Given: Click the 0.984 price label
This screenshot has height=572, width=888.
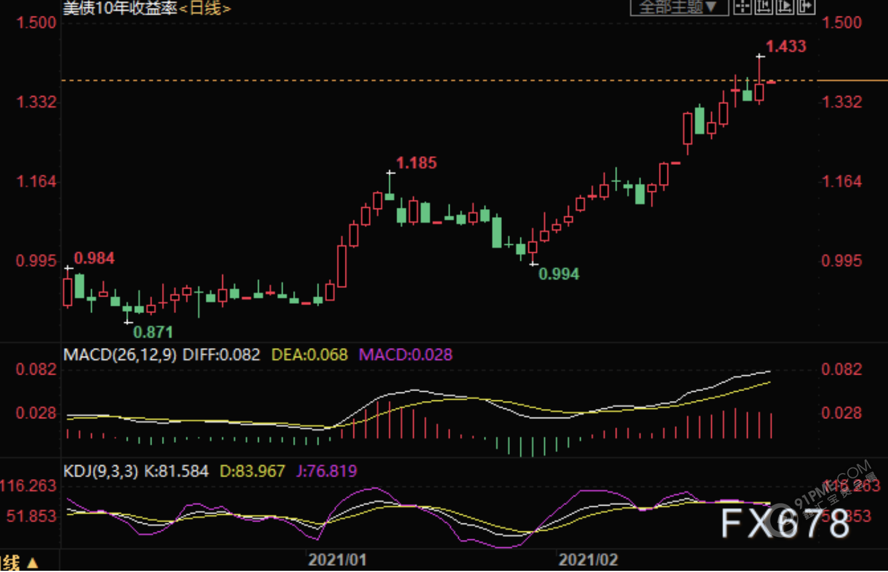Looking at the screenshot, I should click(x=94, y=258).
